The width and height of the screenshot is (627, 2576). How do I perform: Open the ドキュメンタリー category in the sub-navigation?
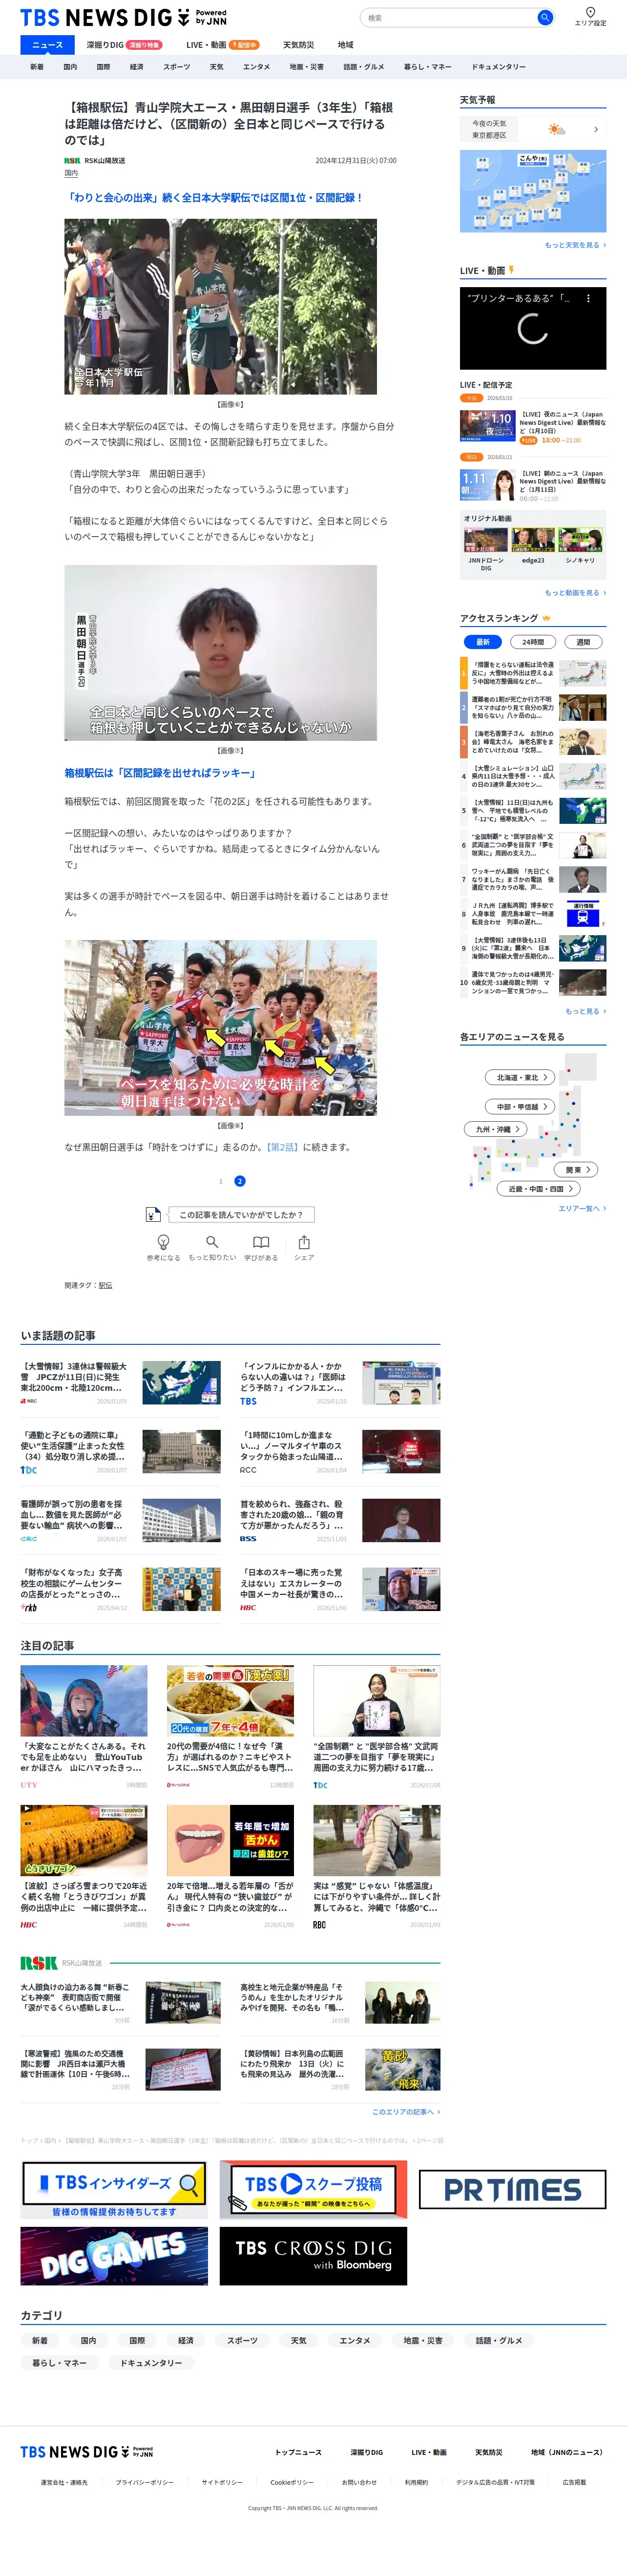coord(498,67)
